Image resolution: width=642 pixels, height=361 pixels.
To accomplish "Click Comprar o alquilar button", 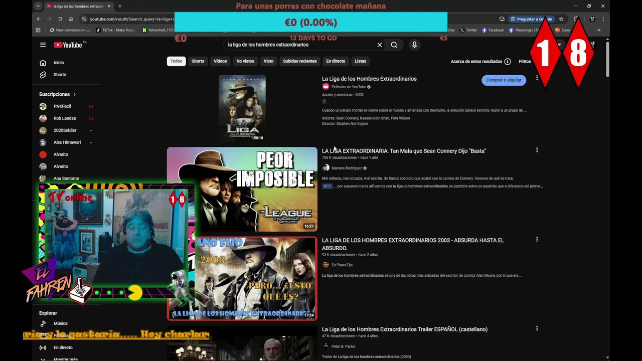I will point(504,80).
